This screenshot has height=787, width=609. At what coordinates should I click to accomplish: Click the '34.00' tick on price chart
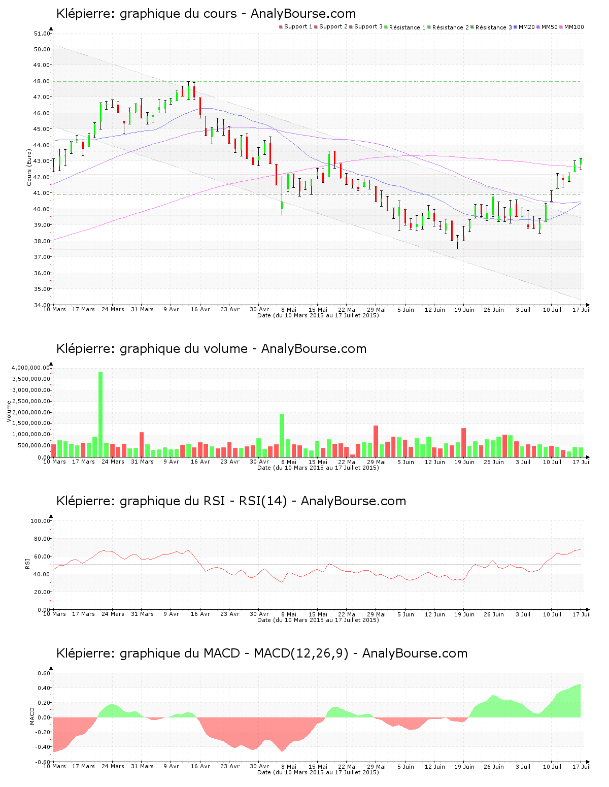click(x=42, y=305)
